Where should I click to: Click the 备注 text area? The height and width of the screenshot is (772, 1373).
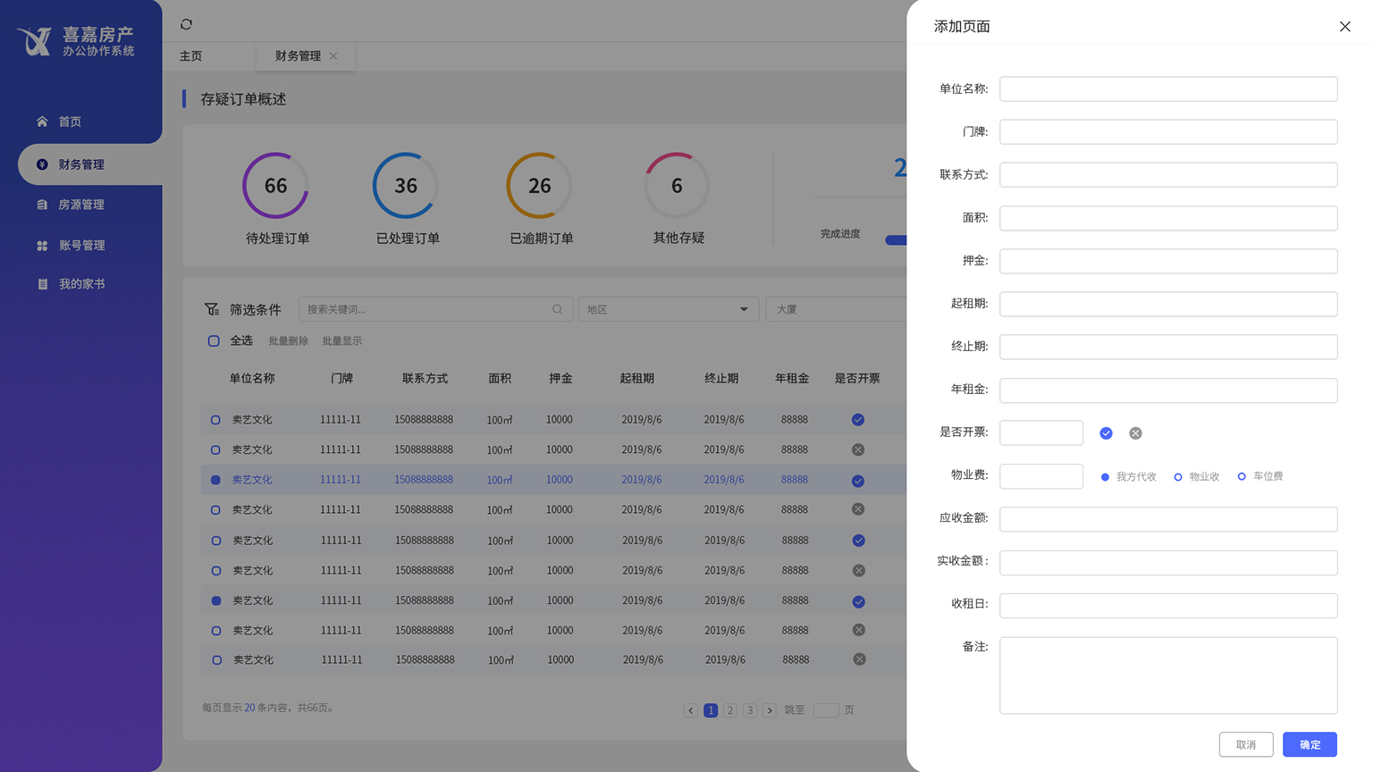[1168, 675]
